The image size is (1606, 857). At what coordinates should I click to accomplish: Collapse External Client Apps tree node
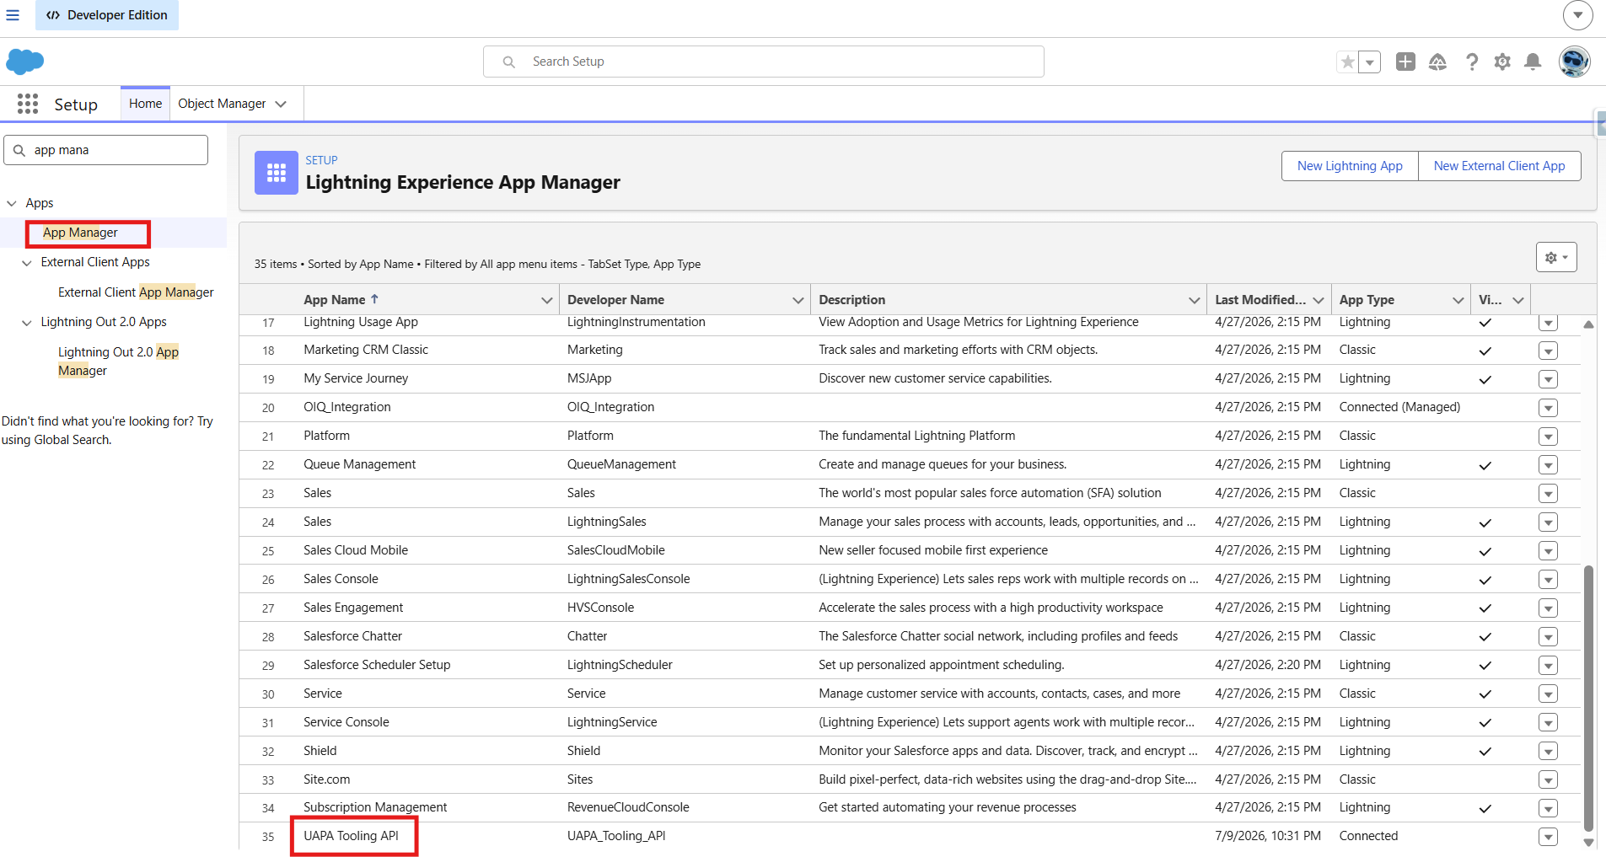(27, 263)
